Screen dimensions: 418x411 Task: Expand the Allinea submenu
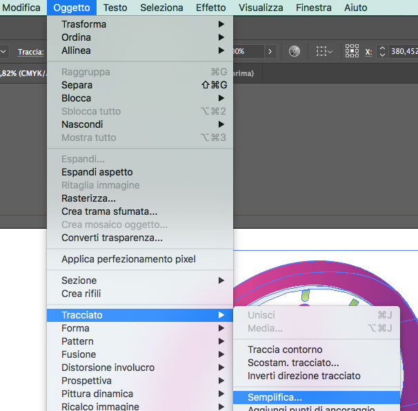(x=140, y=50)
